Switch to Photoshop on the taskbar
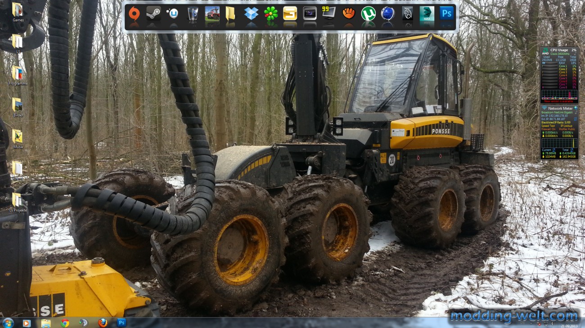This screenshot has height=328, width=585. (x=121, y=323)
